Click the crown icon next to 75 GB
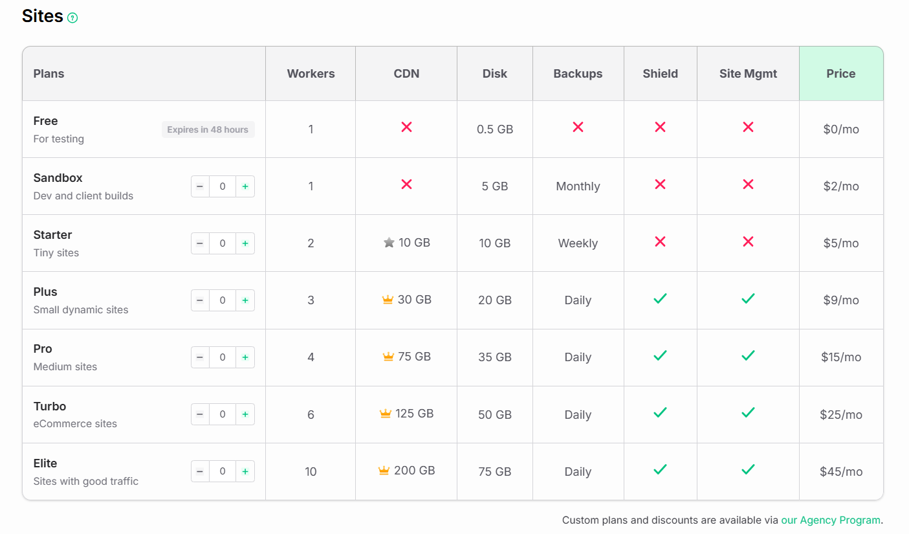This screenshot has width=909, height=534. (388, 357)
